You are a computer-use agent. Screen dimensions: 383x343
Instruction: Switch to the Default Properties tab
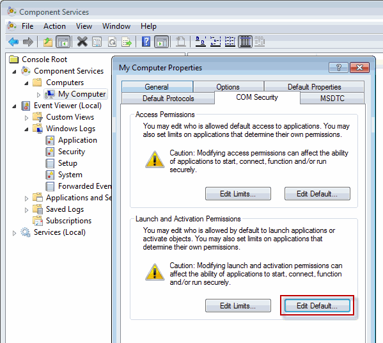[x=314, y=87]
